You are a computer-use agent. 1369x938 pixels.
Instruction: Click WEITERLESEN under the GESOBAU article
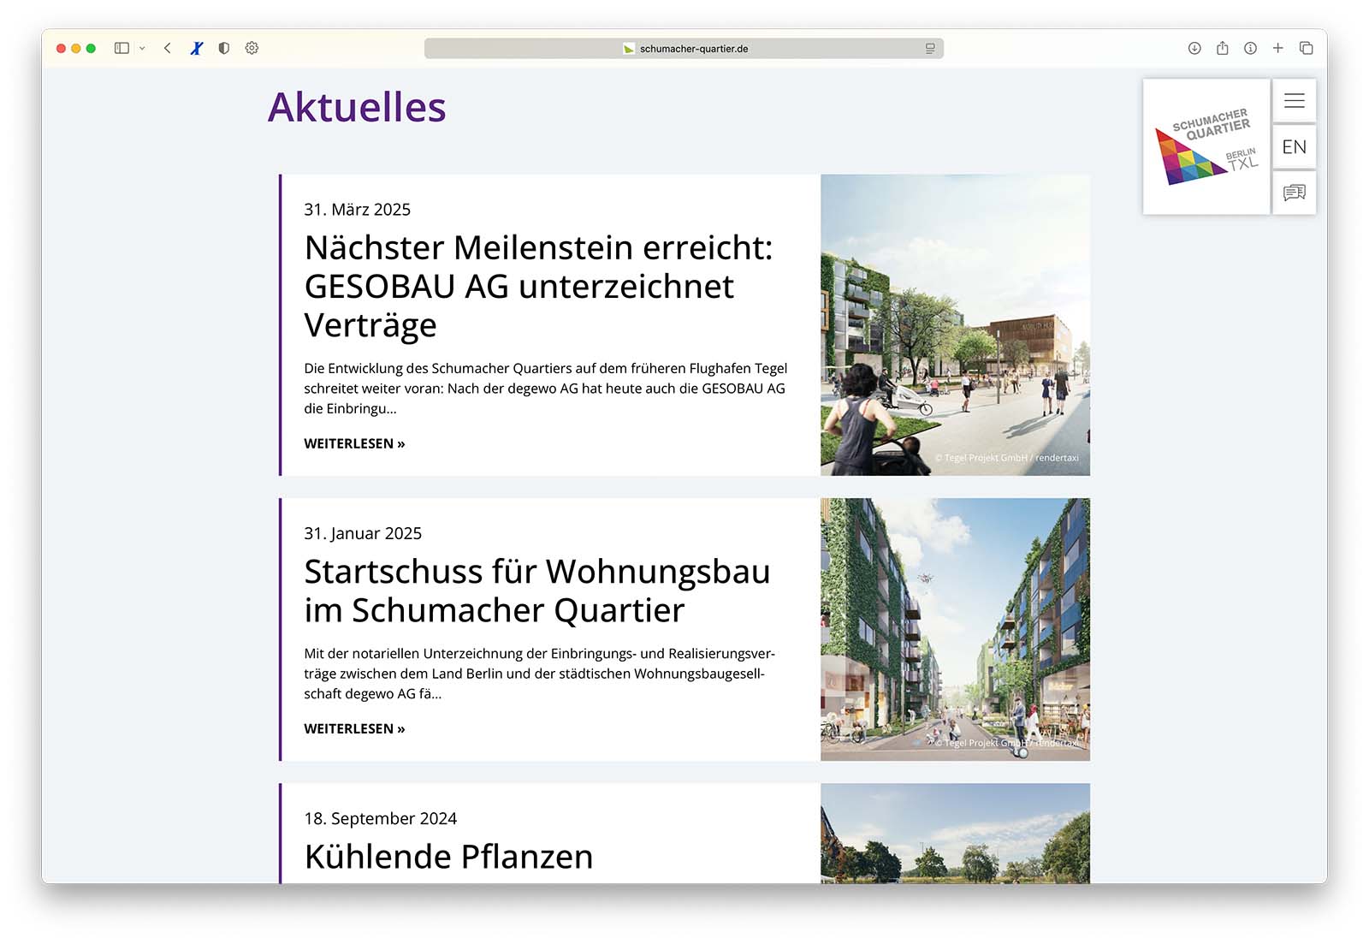tap(354, 443)
